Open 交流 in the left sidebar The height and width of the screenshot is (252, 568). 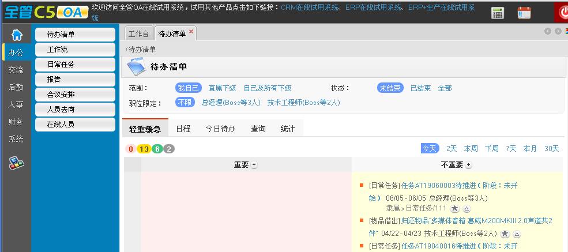[16, 70]
